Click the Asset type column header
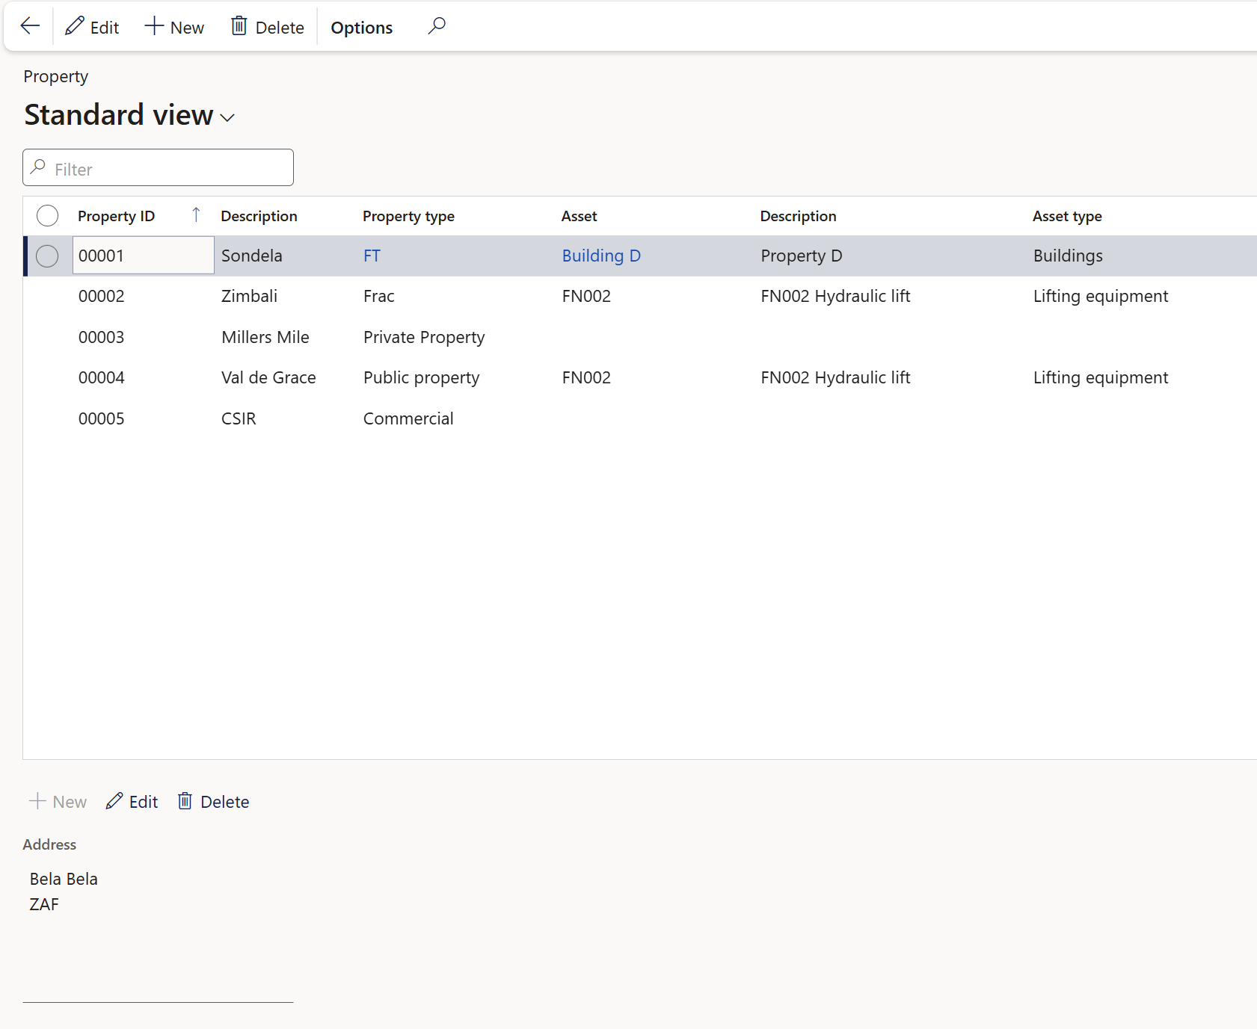This screenshot has width=1257, height=1029. pos(1067,217)
